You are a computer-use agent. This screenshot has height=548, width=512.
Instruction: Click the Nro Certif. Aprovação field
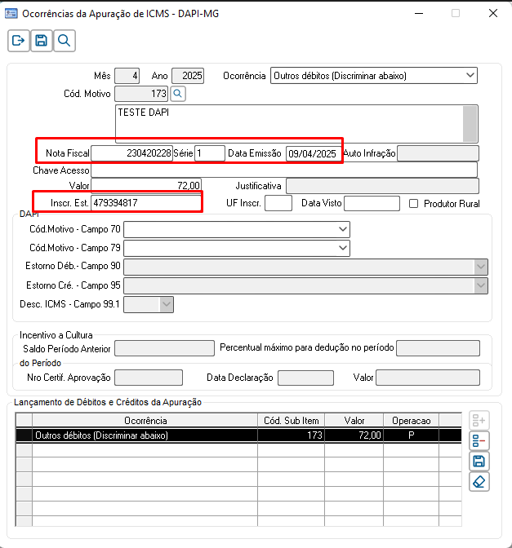(149, 378)
